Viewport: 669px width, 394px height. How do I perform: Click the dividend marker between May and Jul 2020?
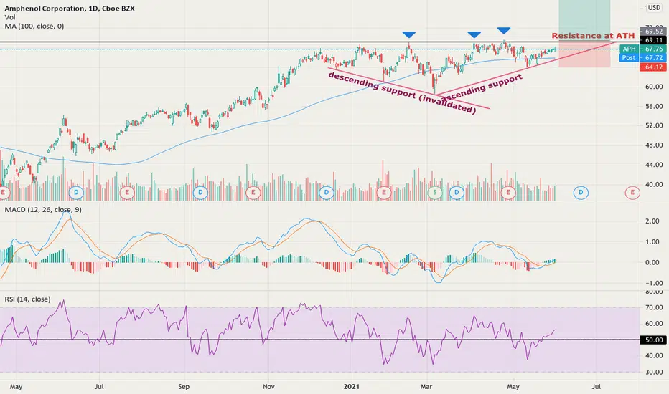pos(76,193)
